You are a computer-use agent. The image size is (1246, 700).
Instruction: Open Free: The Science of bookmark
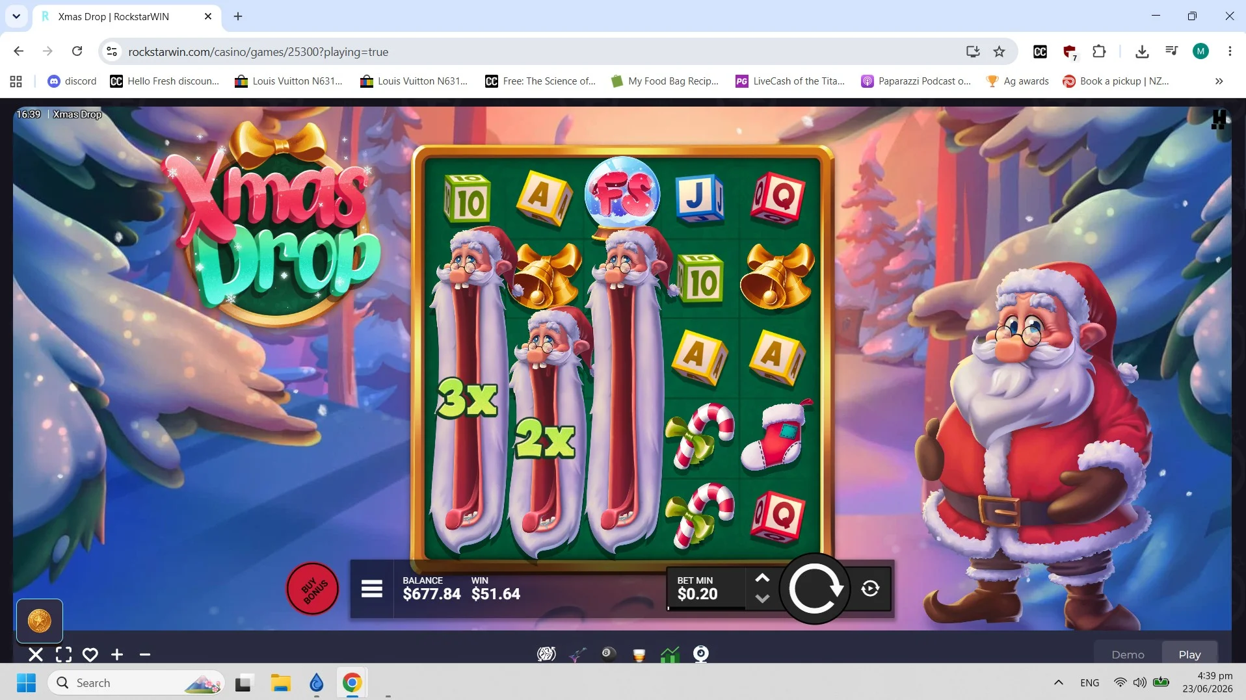click(x=540, y=81)
